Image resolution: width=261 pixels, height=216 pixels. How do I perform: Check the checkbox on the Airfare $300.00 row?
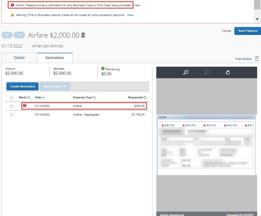11,106
